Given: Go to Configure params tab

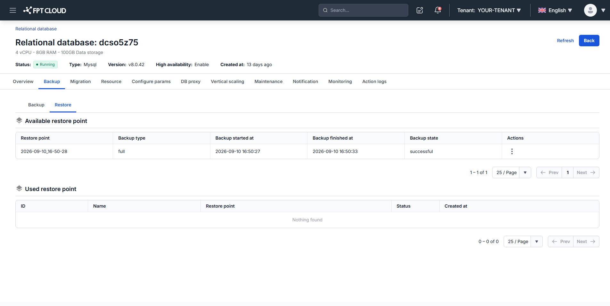Looking at the screenshot, I should point(151,81).
